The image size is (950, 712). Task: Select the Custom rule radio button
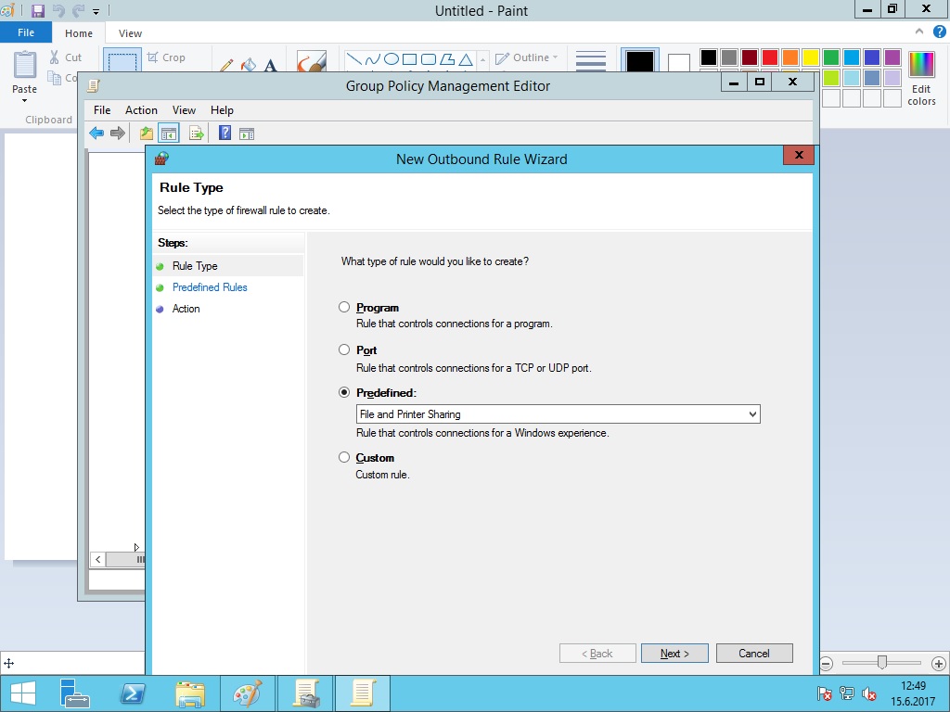345,457
